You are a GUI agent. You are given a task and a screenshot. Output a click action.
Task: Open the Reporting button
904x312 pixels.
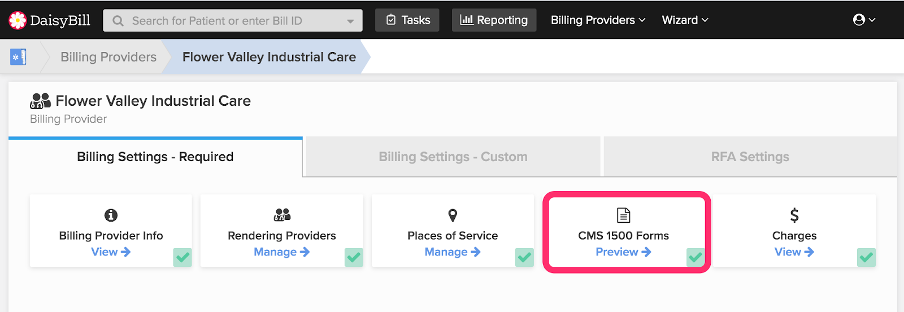pyautogui.click(x=494, y=20)
